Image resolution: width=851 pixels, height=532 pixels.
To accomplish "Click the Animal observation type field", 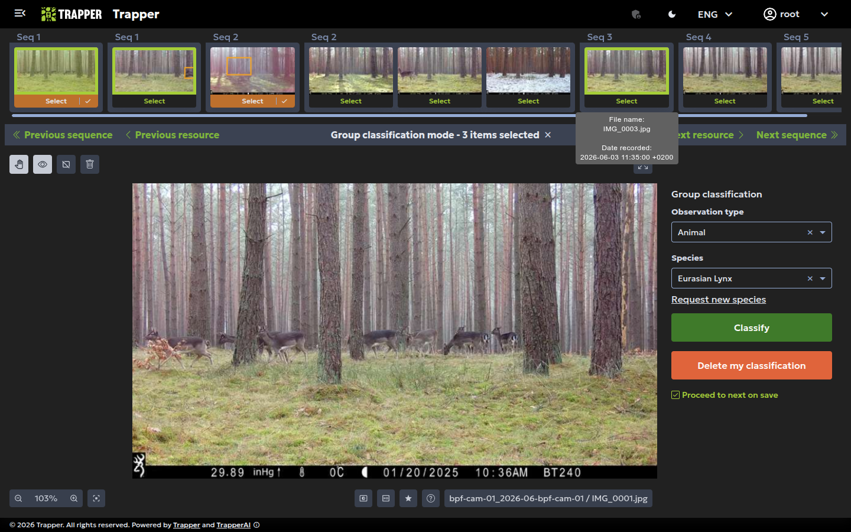I will click(751, 232).
